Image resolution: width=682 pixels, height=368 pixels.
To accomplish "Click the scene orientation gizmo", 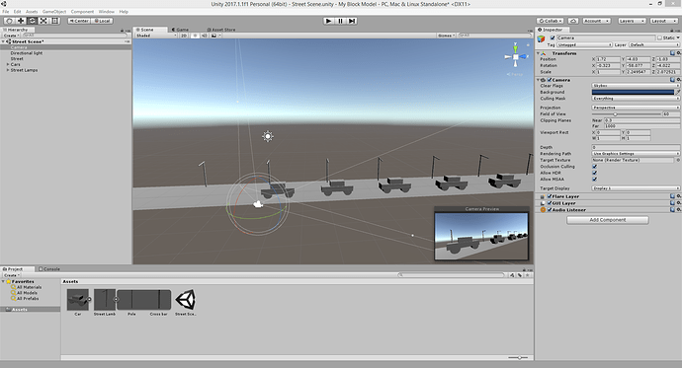I will (x=515, y=56).
